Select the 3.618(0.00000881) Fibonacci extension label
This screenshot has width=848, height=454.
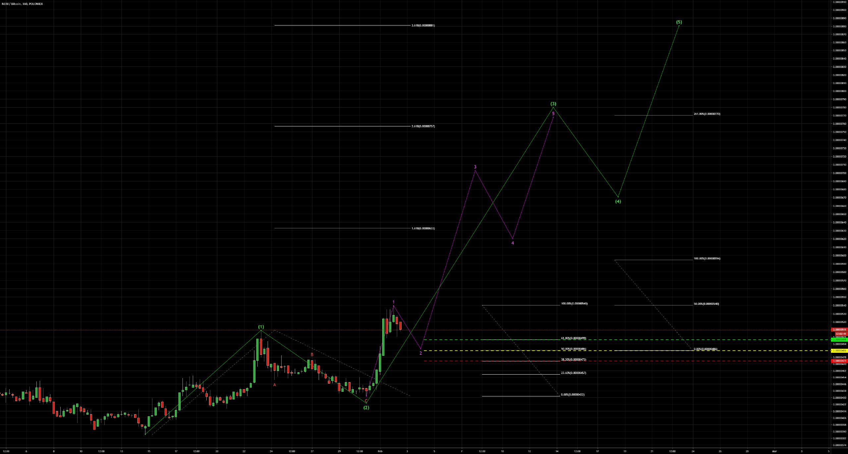click(423, 25)
